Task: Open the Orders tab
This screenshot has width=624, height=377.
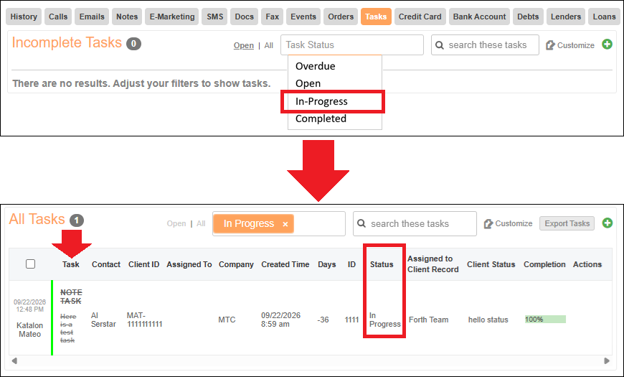Action: tap(341, 17)
